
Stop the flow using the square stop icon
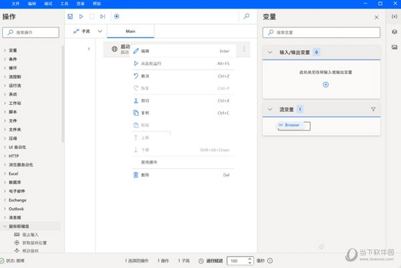[x=92, y=16]
